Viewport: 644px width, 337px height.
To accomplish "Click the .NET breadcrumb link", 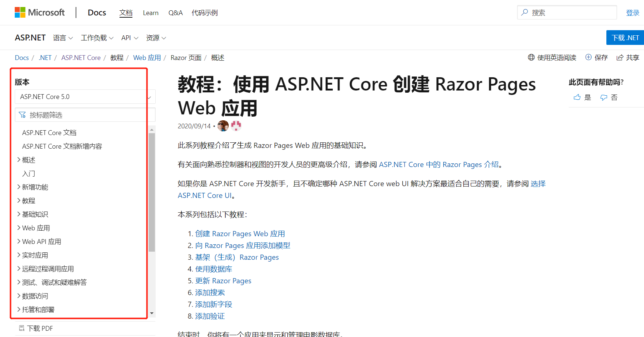I will [45, 58].
